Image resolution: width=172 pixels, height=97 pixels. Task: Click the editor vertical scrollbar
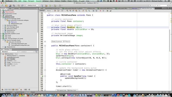(170, 41)
